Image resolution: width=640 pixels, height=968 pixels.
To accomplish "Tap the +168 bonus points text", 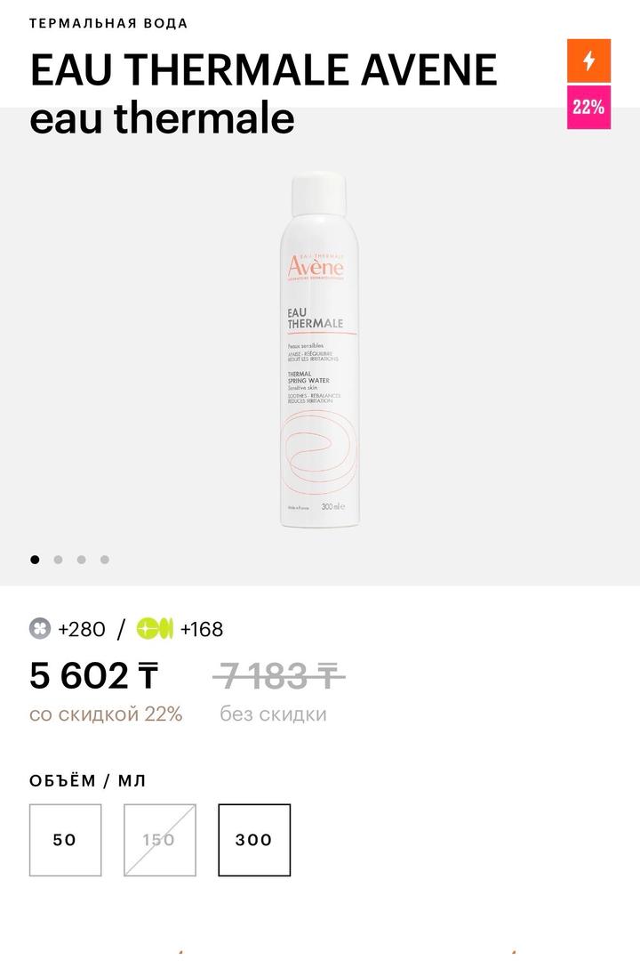I will pyautogui.click(x=202, y=629).
